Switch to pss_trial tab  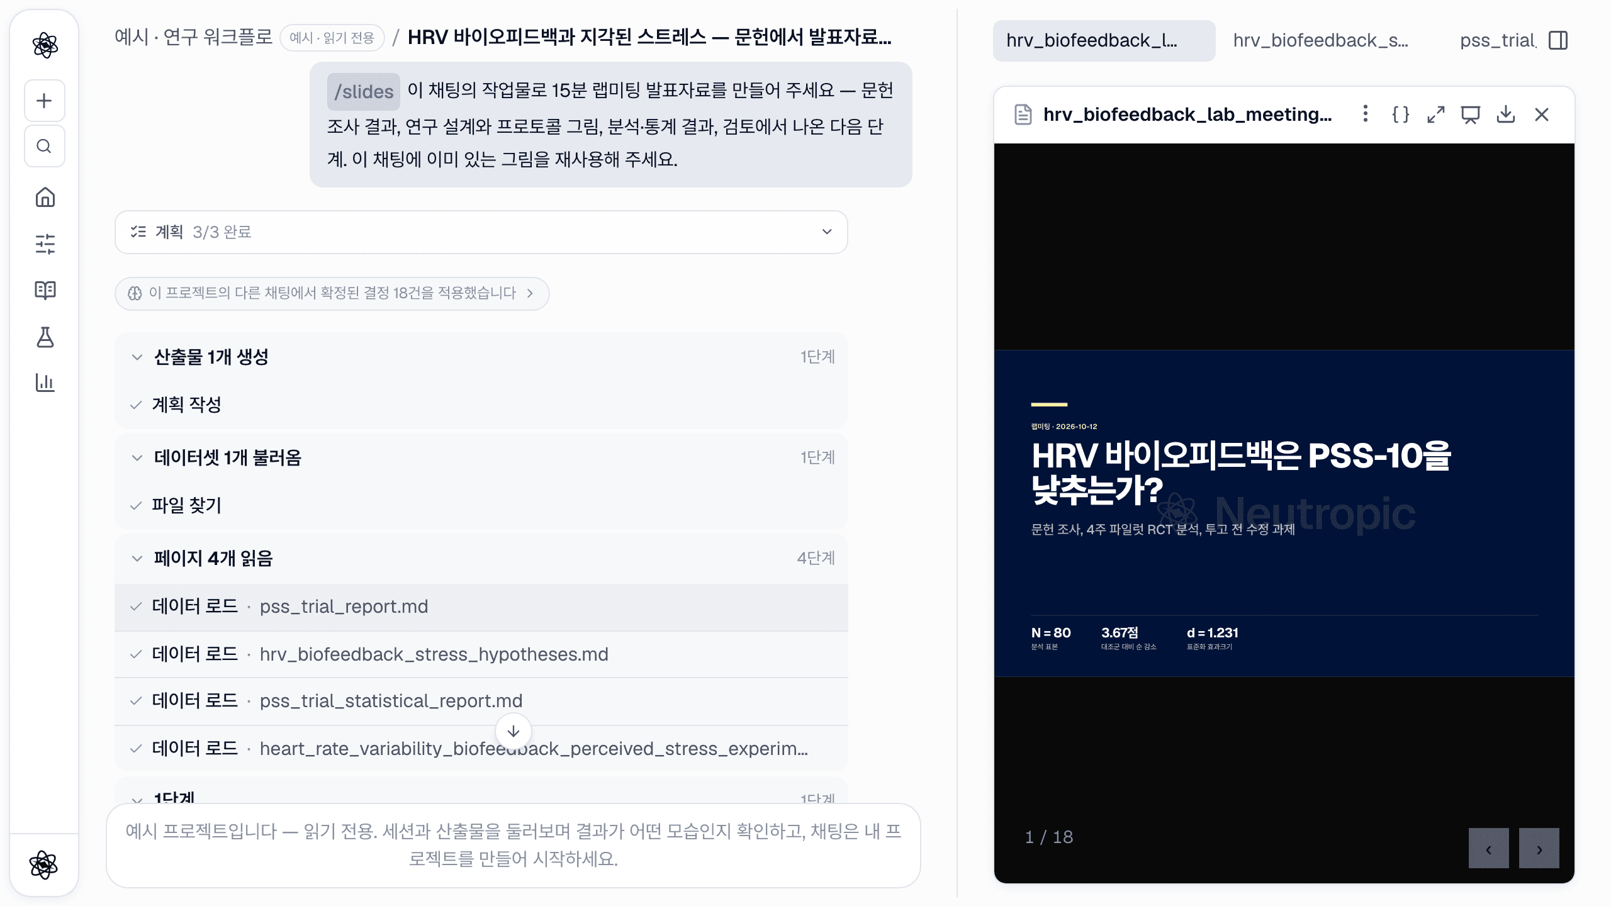[x=1498, y=41]
